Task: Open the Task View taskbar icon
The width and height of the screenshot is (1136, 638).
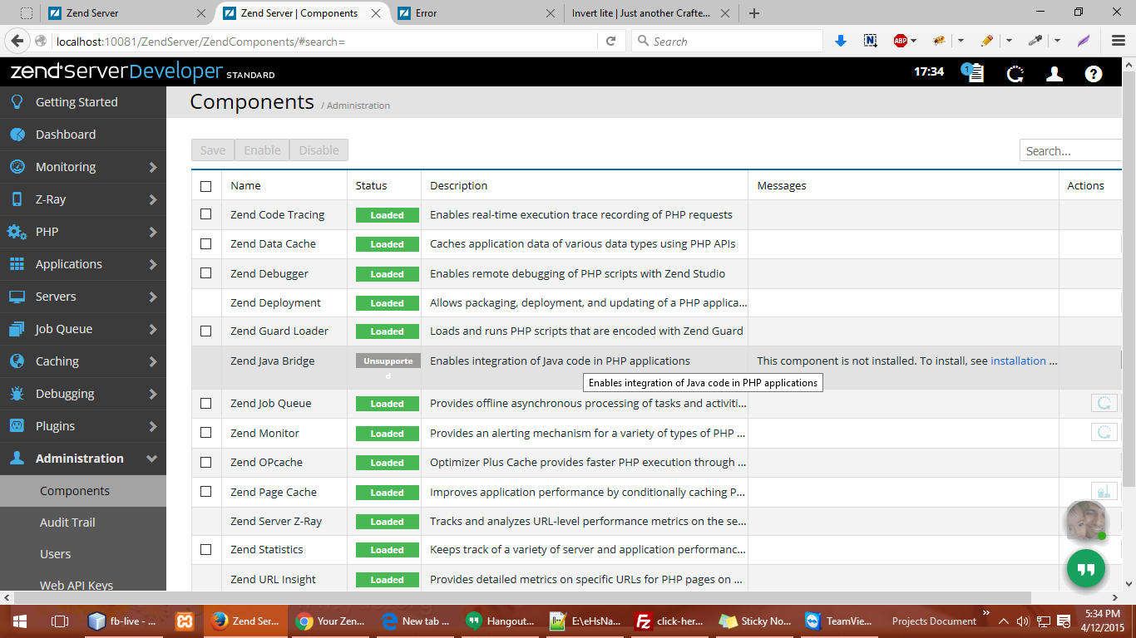Action: coord(59,621)
